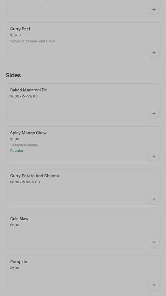166x296 pixels.
Task: Add Curry Beef to the order
Action: [x=154, y=52]
